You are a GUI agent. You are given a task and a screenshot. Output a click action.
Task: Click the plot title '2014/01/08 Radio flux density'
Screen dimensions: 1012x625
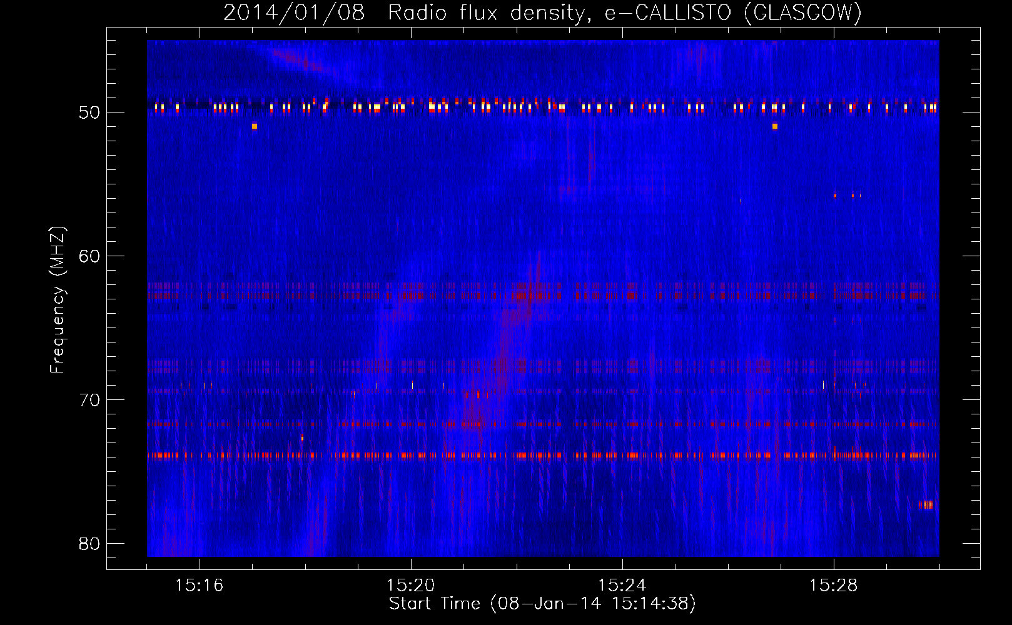click(542, 13)
